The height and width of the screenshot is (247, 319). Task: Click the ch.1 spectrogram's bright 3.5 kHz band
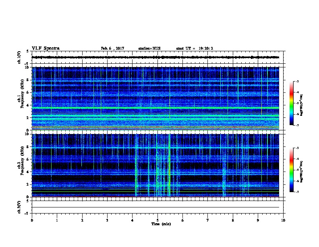click(x=155, y=108)
